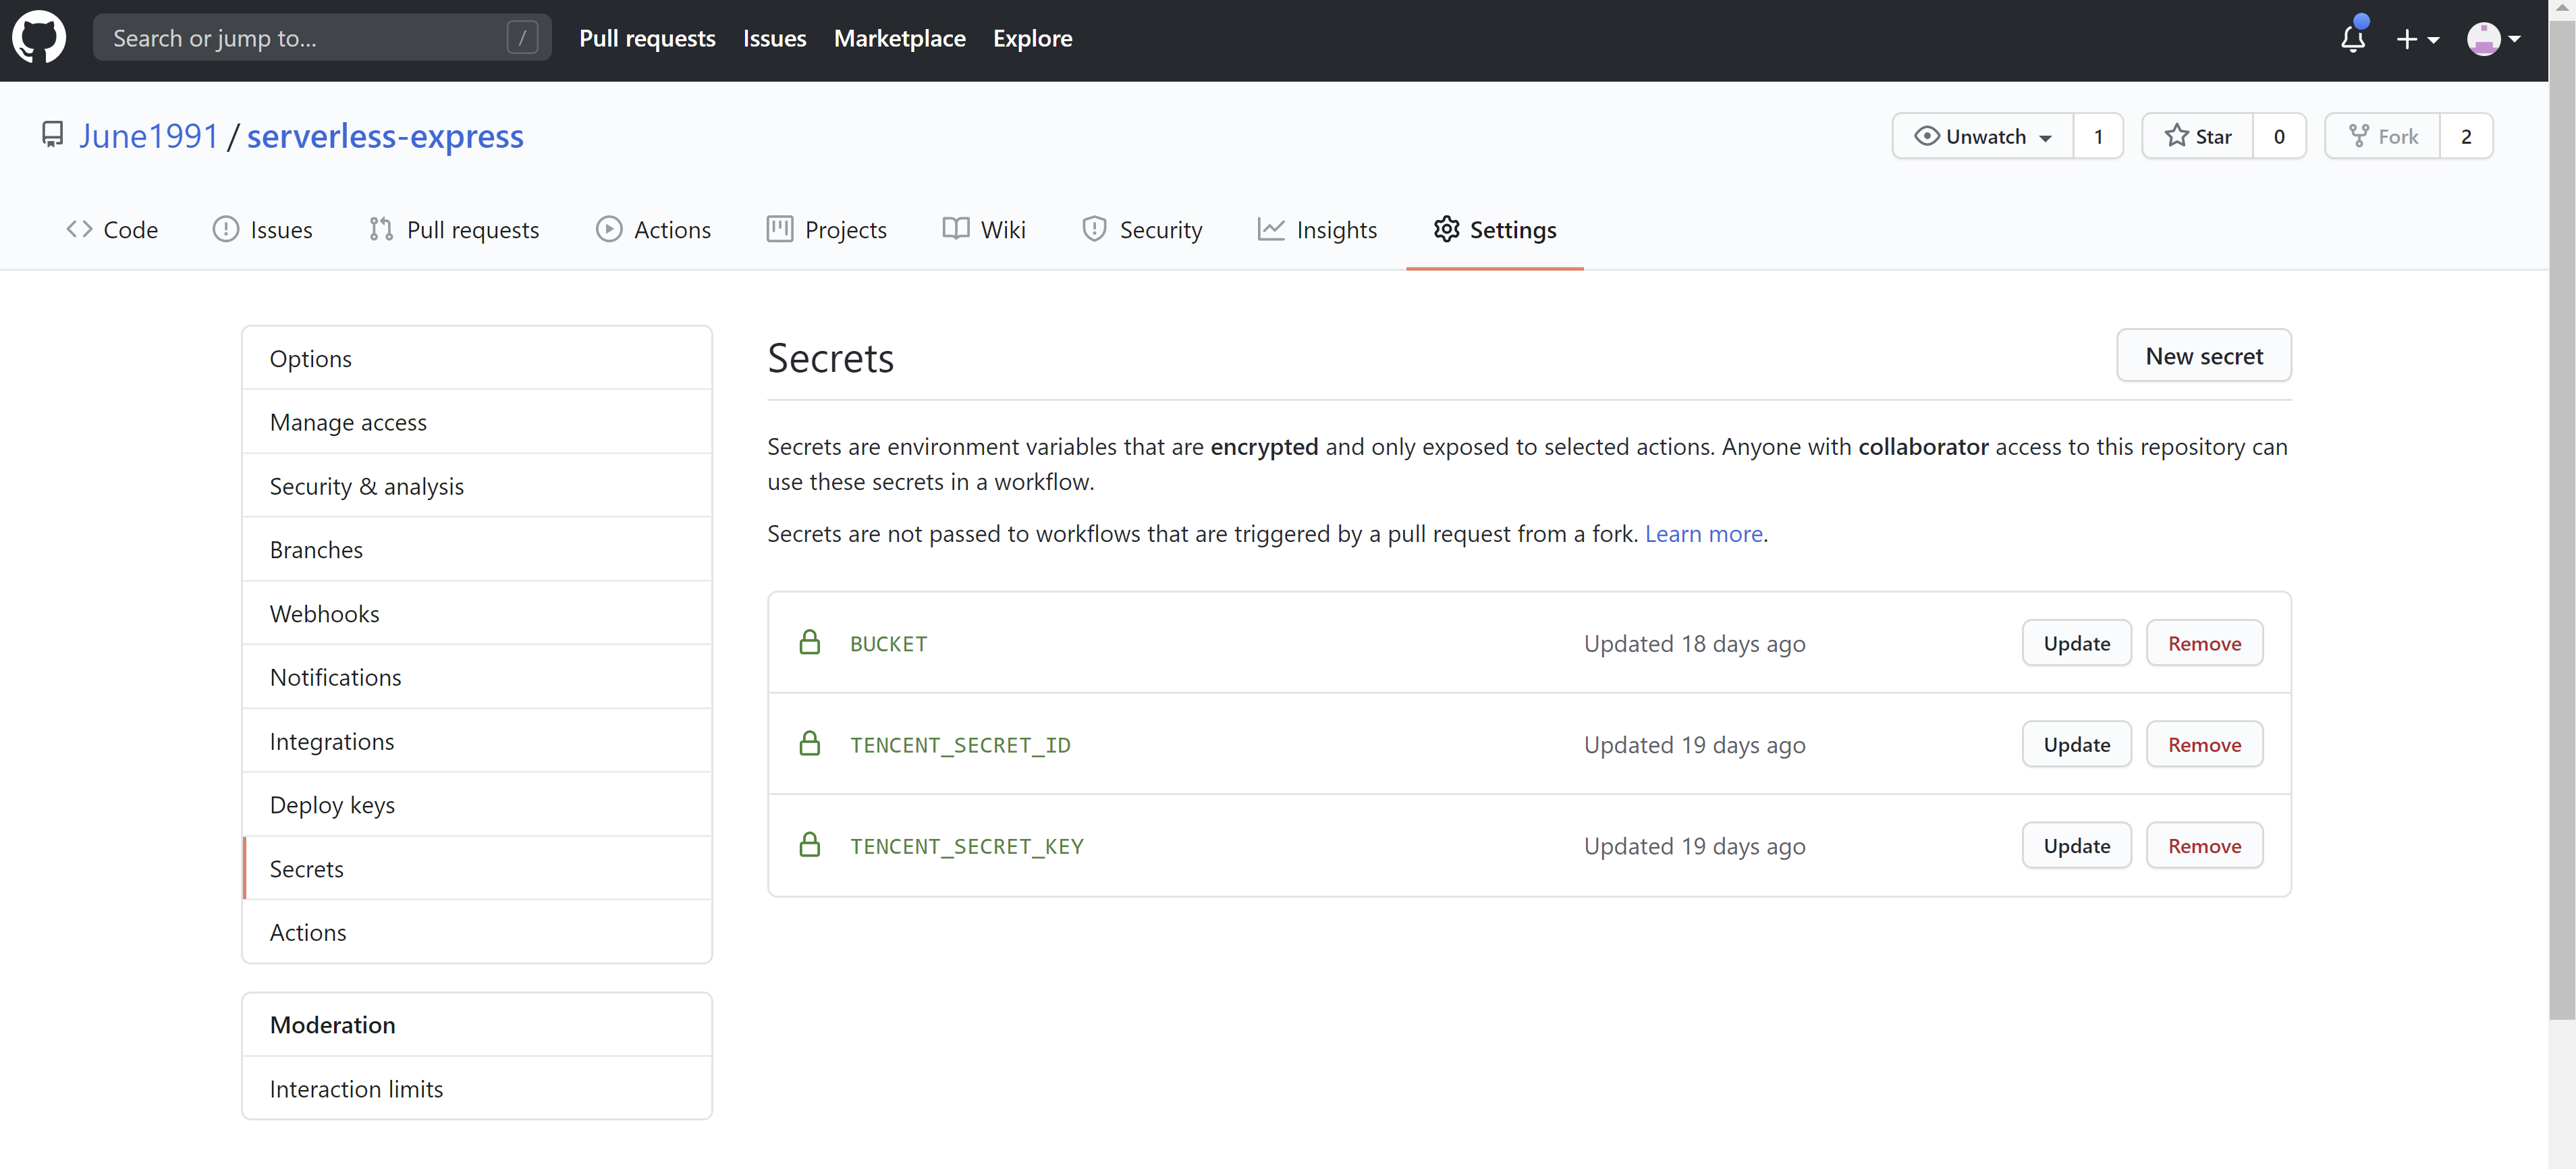The height and width of the screenshot is (1169, 2576).
Task: Open Integrations settings
Action: click(477, 741)
